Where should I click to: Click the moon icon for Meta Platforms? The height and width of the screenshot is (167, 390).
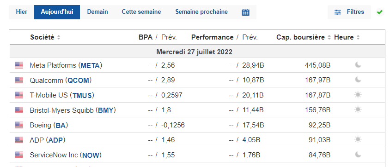click(358, 65)
